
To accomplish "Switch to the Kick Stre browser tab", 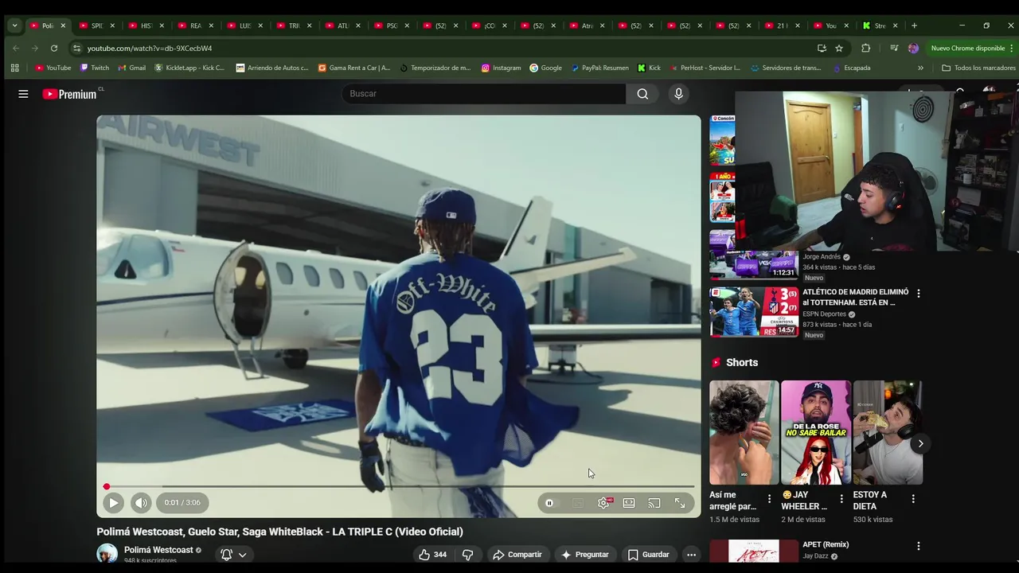I will 880,25.
